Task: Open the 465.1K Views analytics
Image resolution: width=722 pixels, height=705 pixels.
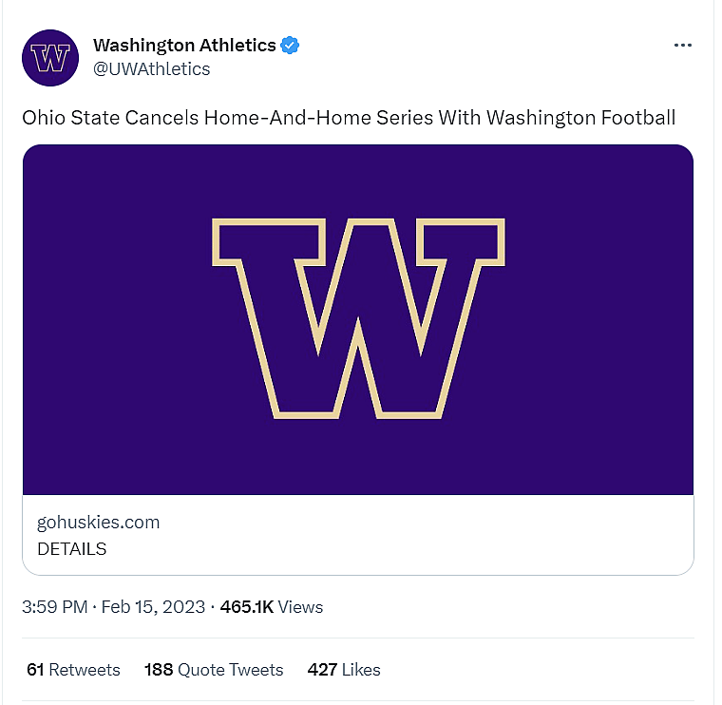Action: coord(272,606)
